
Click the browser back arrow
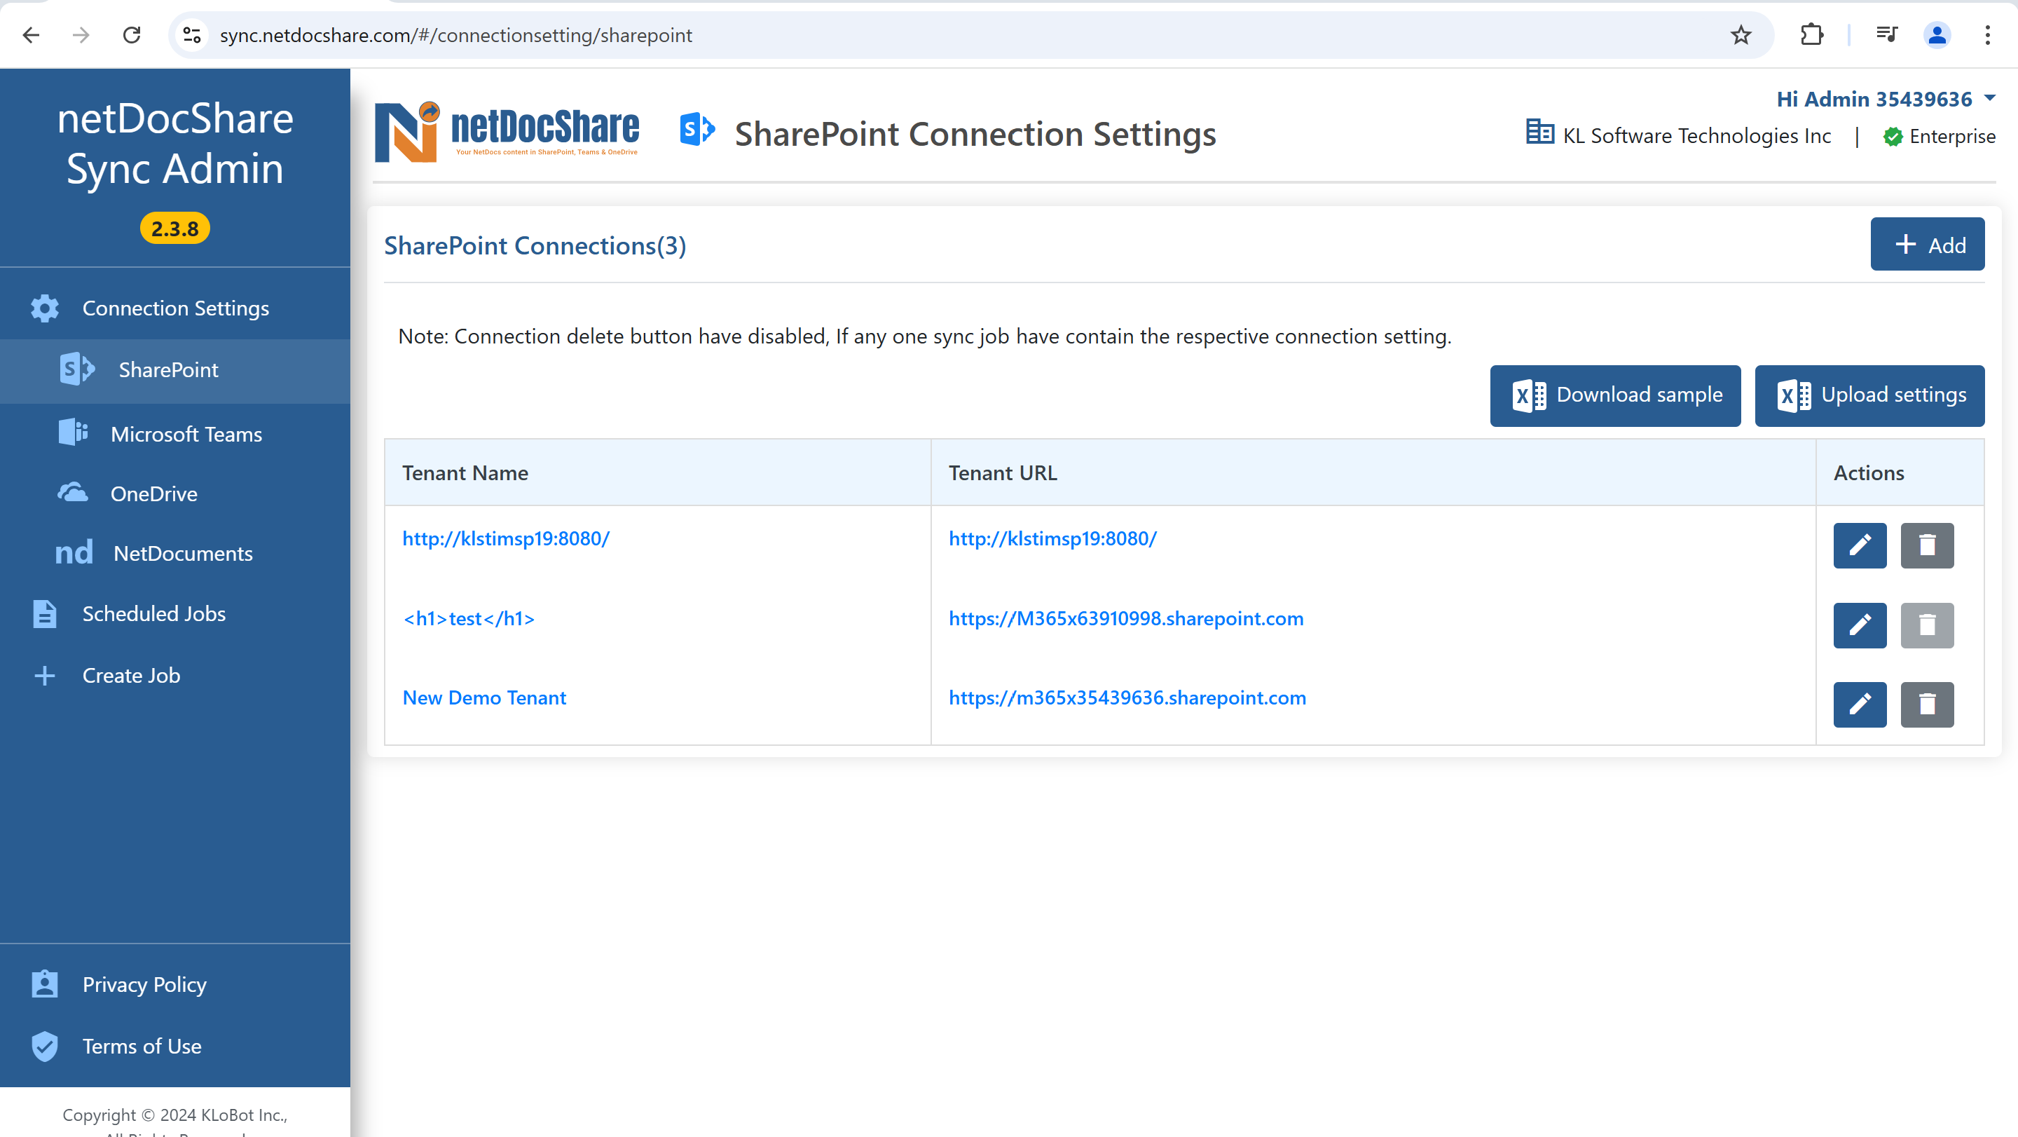point(32,35)
